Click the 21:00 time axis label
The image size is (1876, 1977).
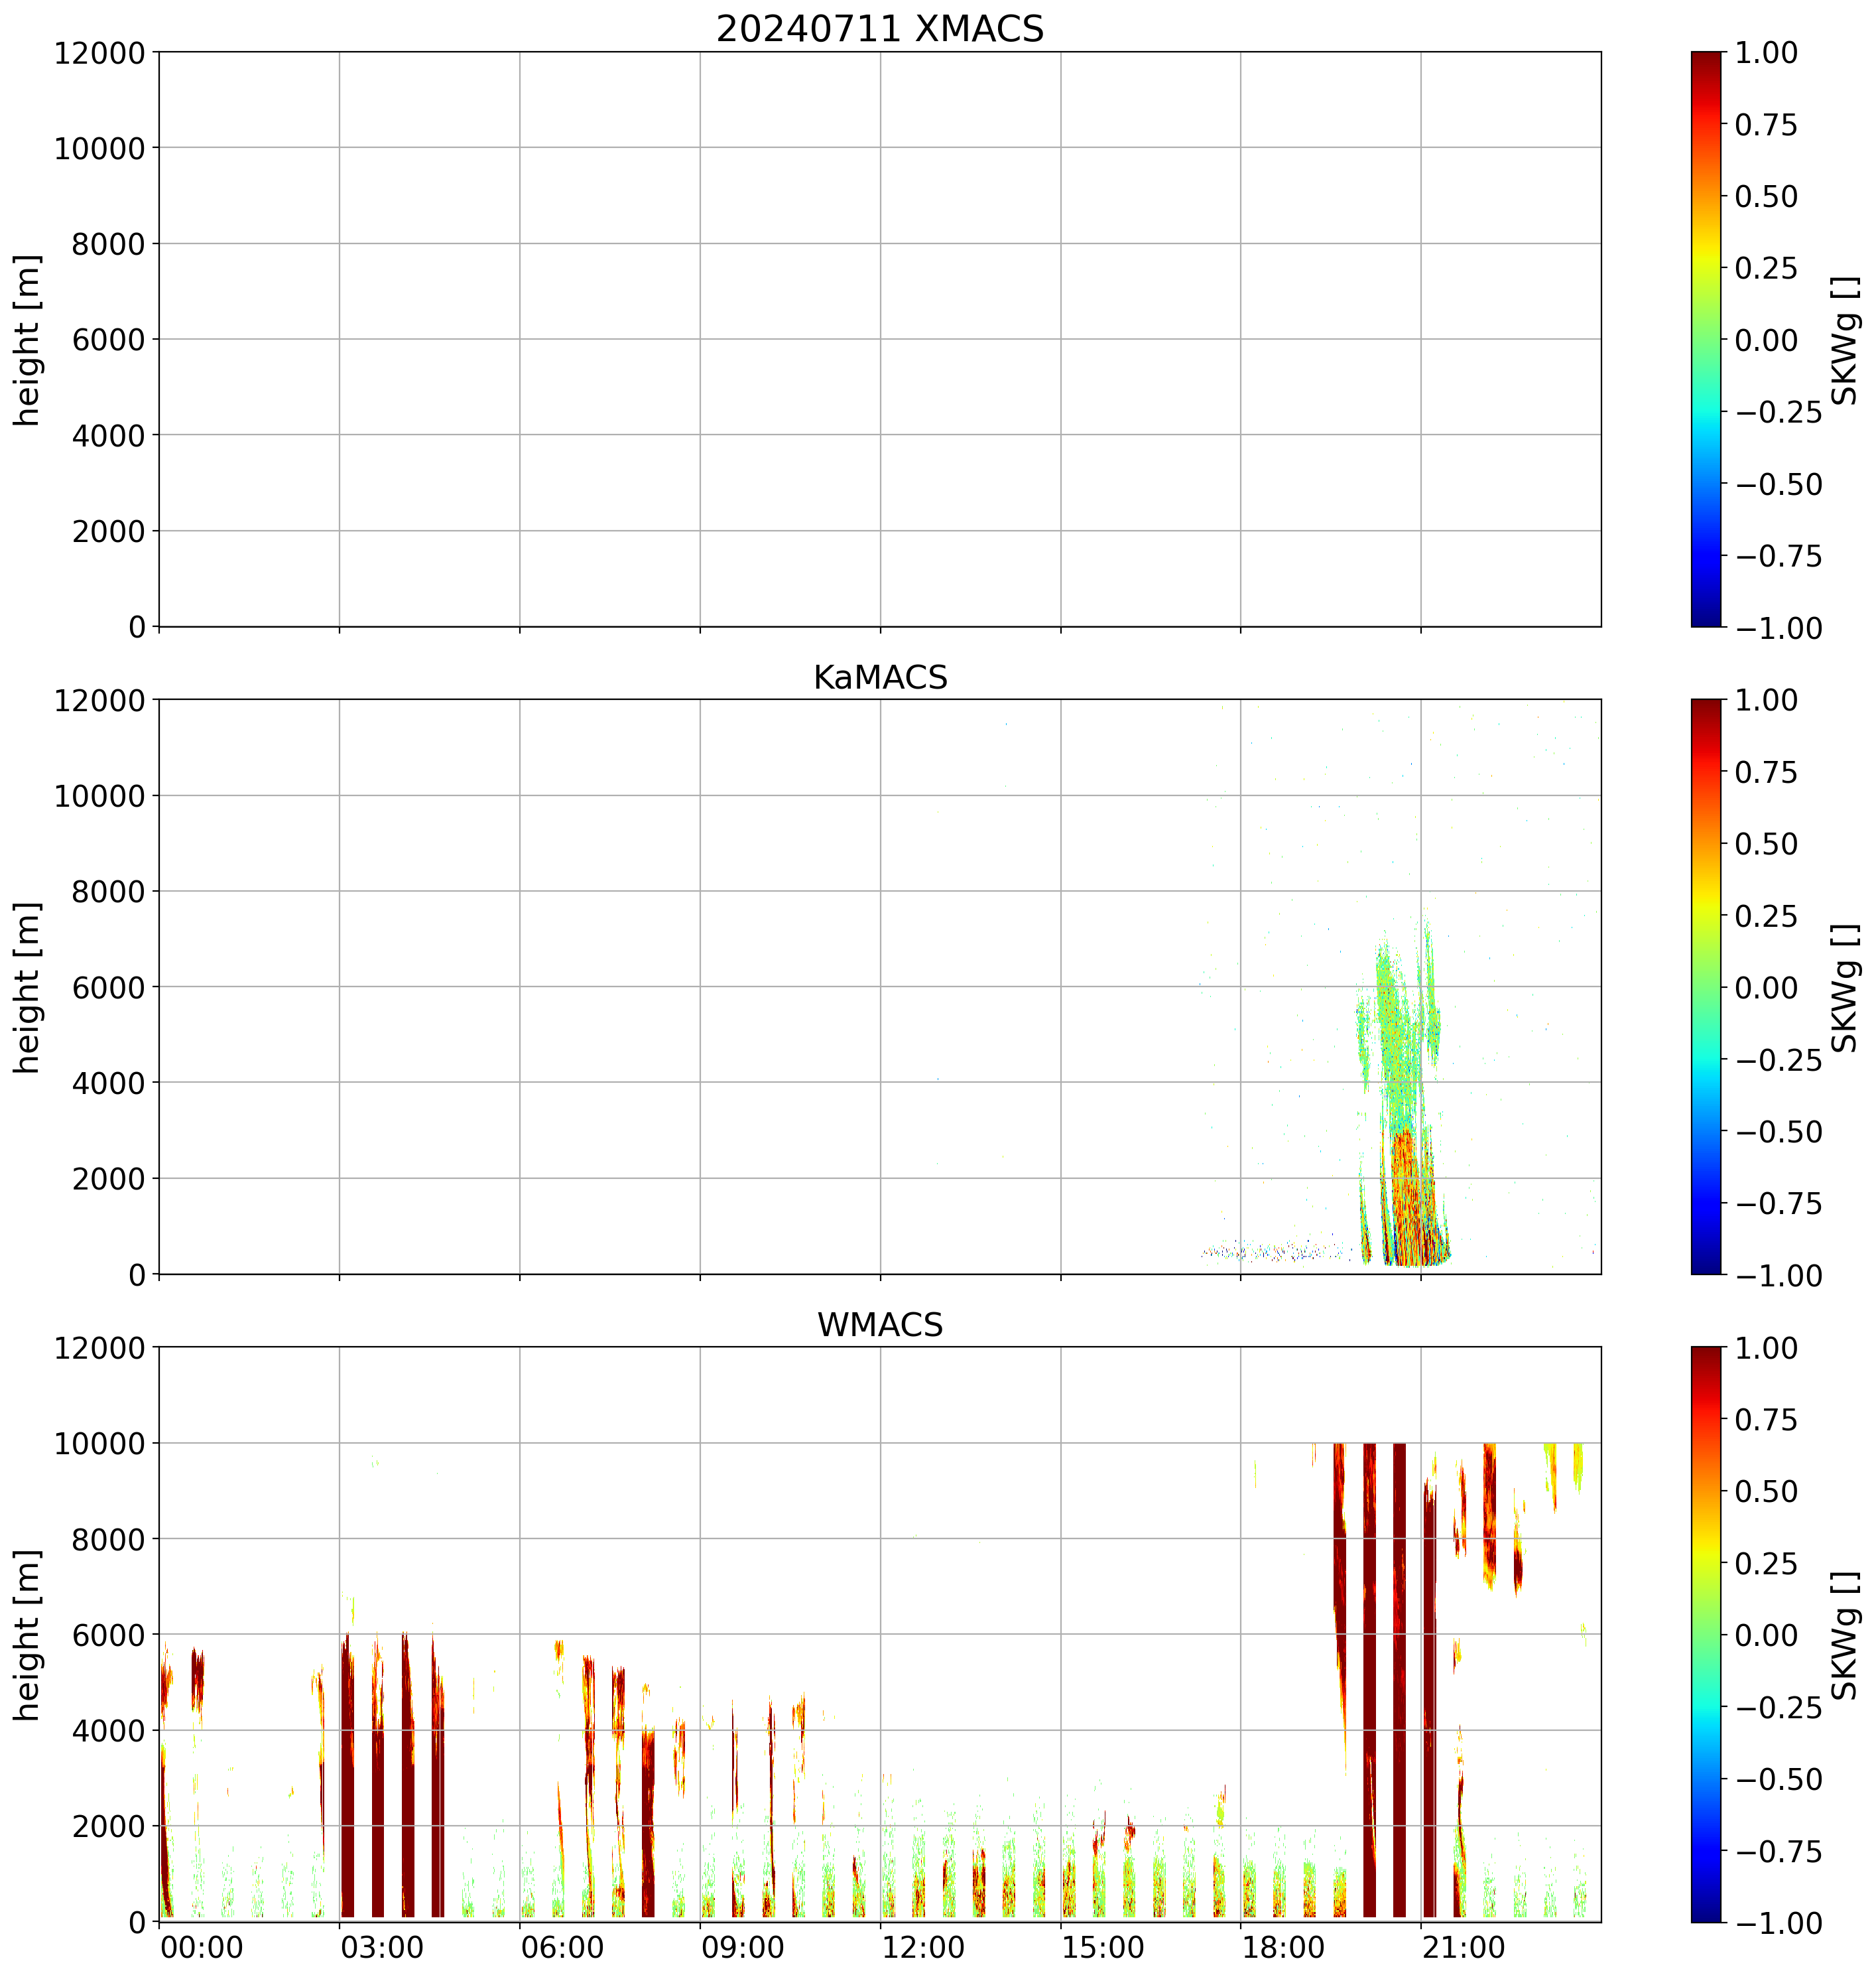point(1464,1948)
